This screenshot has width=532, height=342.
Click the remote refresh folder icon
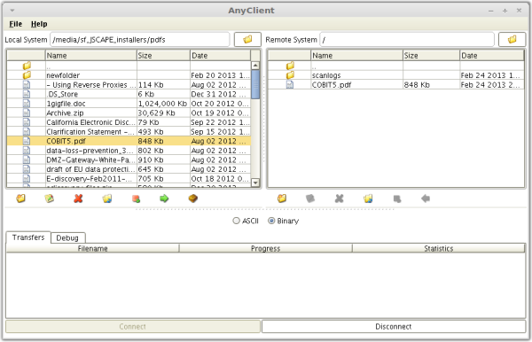point(368,198)
